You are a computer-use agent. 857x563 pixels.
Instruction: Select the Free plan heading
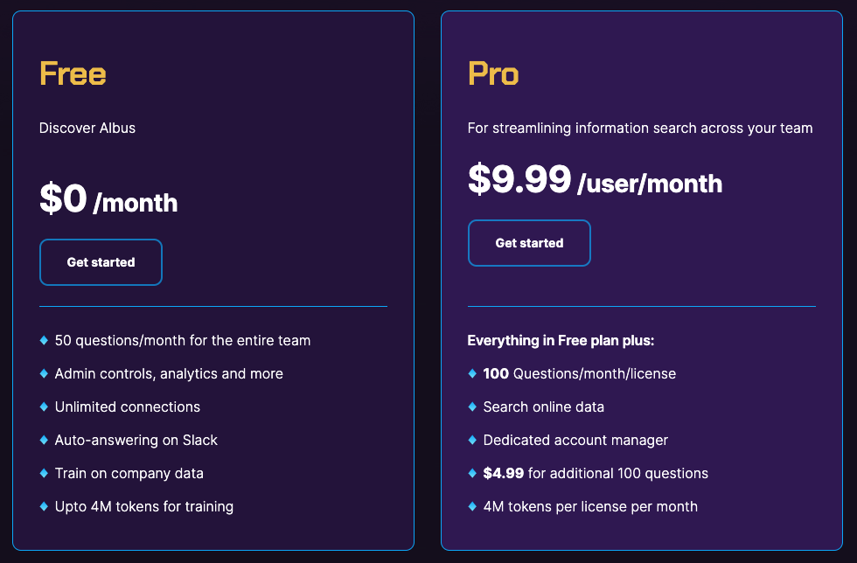pyautogui.click(x=73, y=75)
